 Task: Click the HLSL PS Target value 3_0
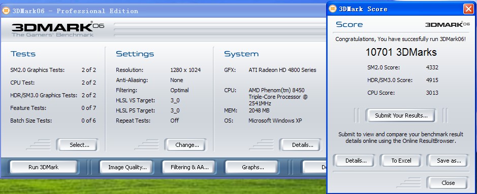pos(175,110)
